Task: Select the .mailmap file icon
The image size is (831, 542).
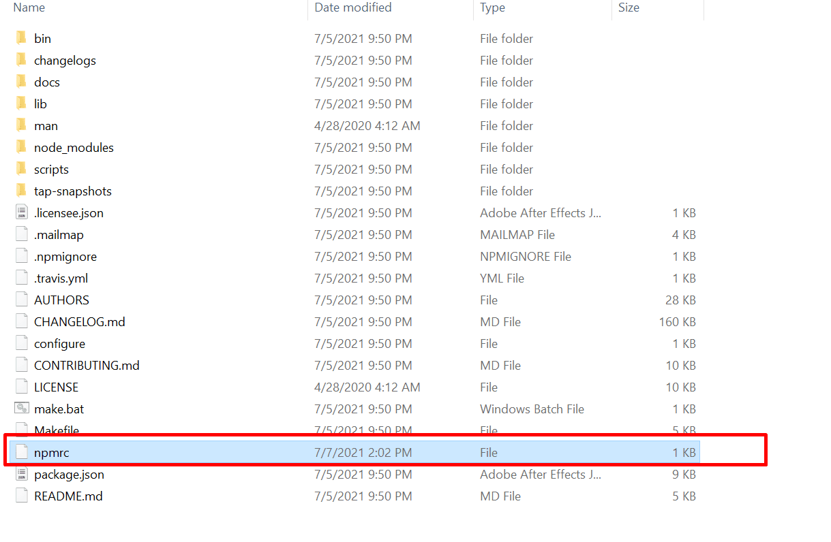Action: click(x=21, y=234)
